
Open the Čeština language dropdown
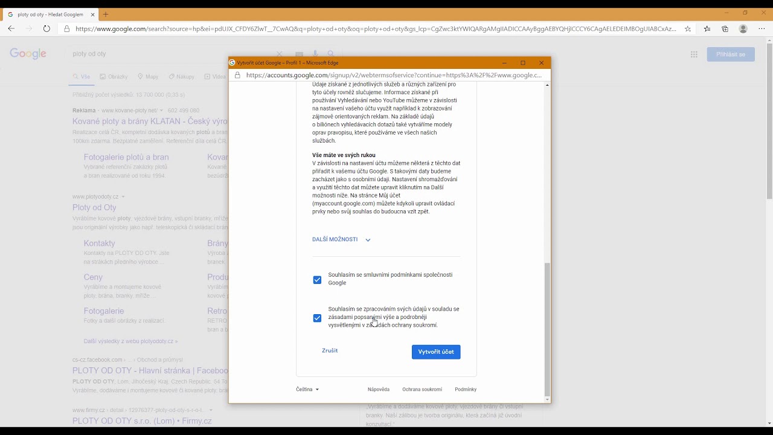(307, 390)
